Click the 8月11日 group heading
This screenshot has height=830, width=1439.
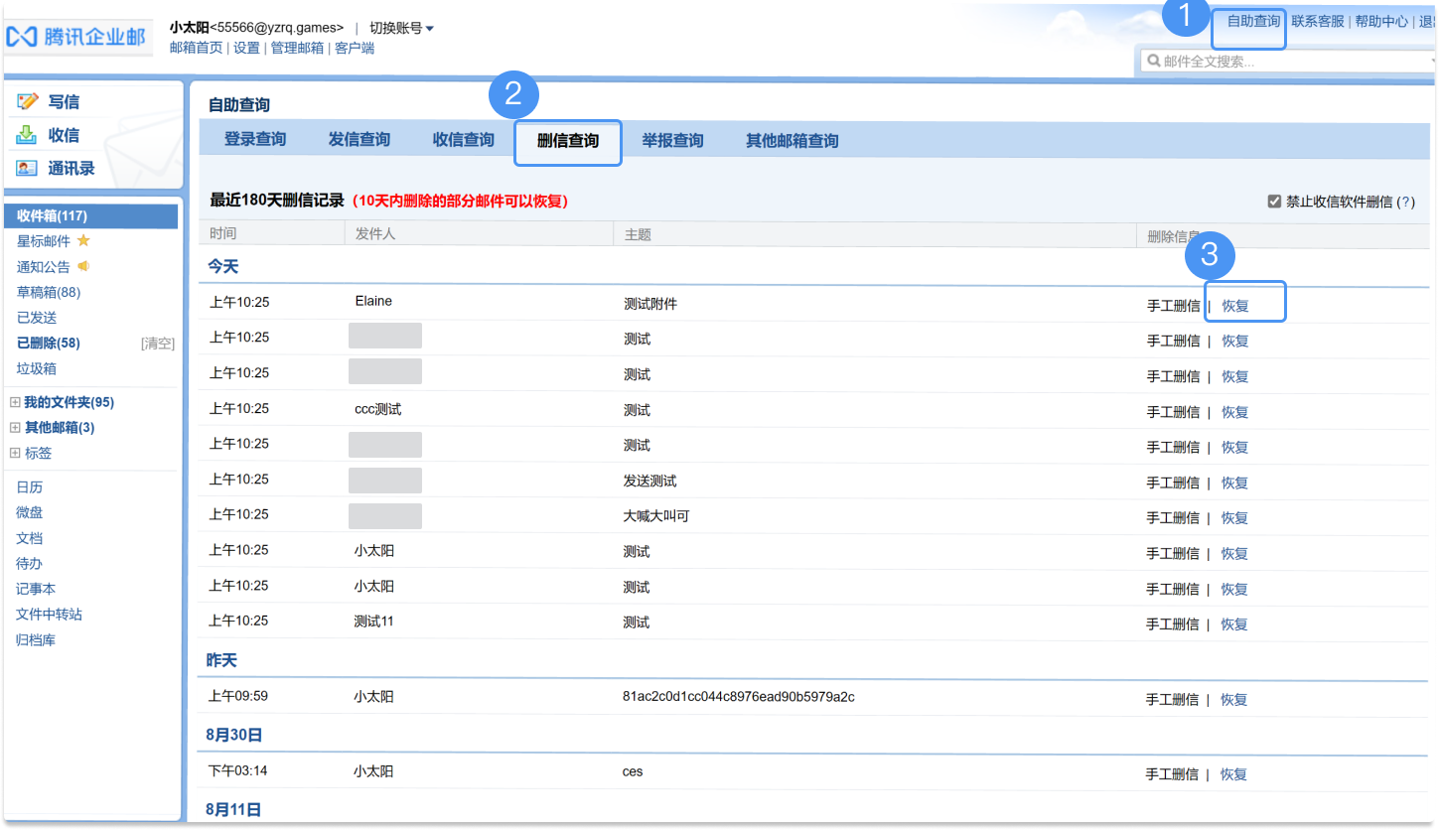point(233,810)
